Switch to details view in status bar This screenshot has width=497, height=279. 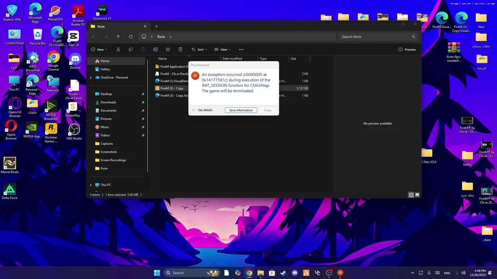point(411,195)
